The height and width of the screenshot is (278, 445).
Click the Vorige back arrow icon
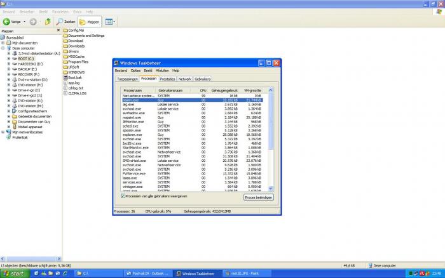(7, 22)
